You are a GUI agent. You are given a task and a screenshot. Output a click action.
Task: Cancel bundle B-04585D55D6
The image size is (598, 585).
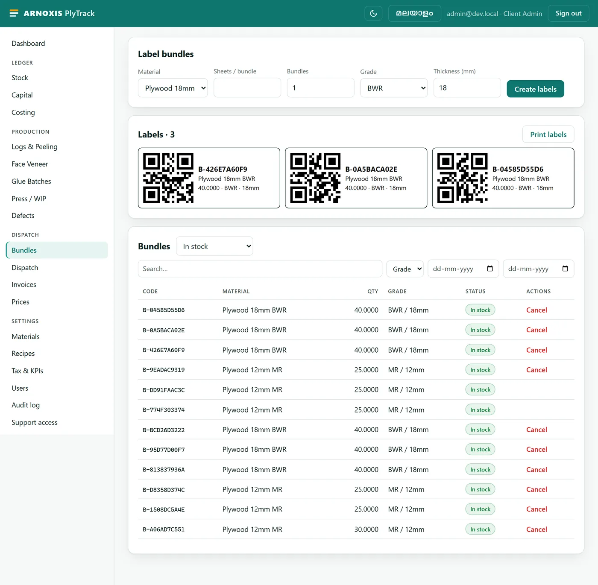click(x=536, y=310)
